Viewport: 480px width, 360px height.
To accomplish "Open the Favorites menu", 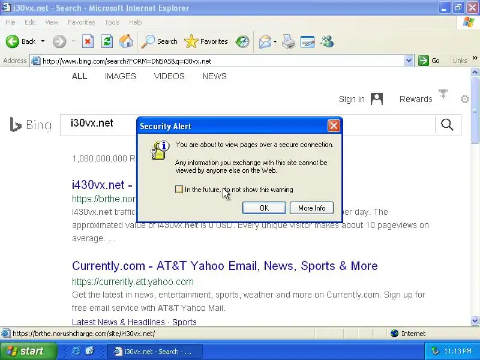I will coord(82,22).
